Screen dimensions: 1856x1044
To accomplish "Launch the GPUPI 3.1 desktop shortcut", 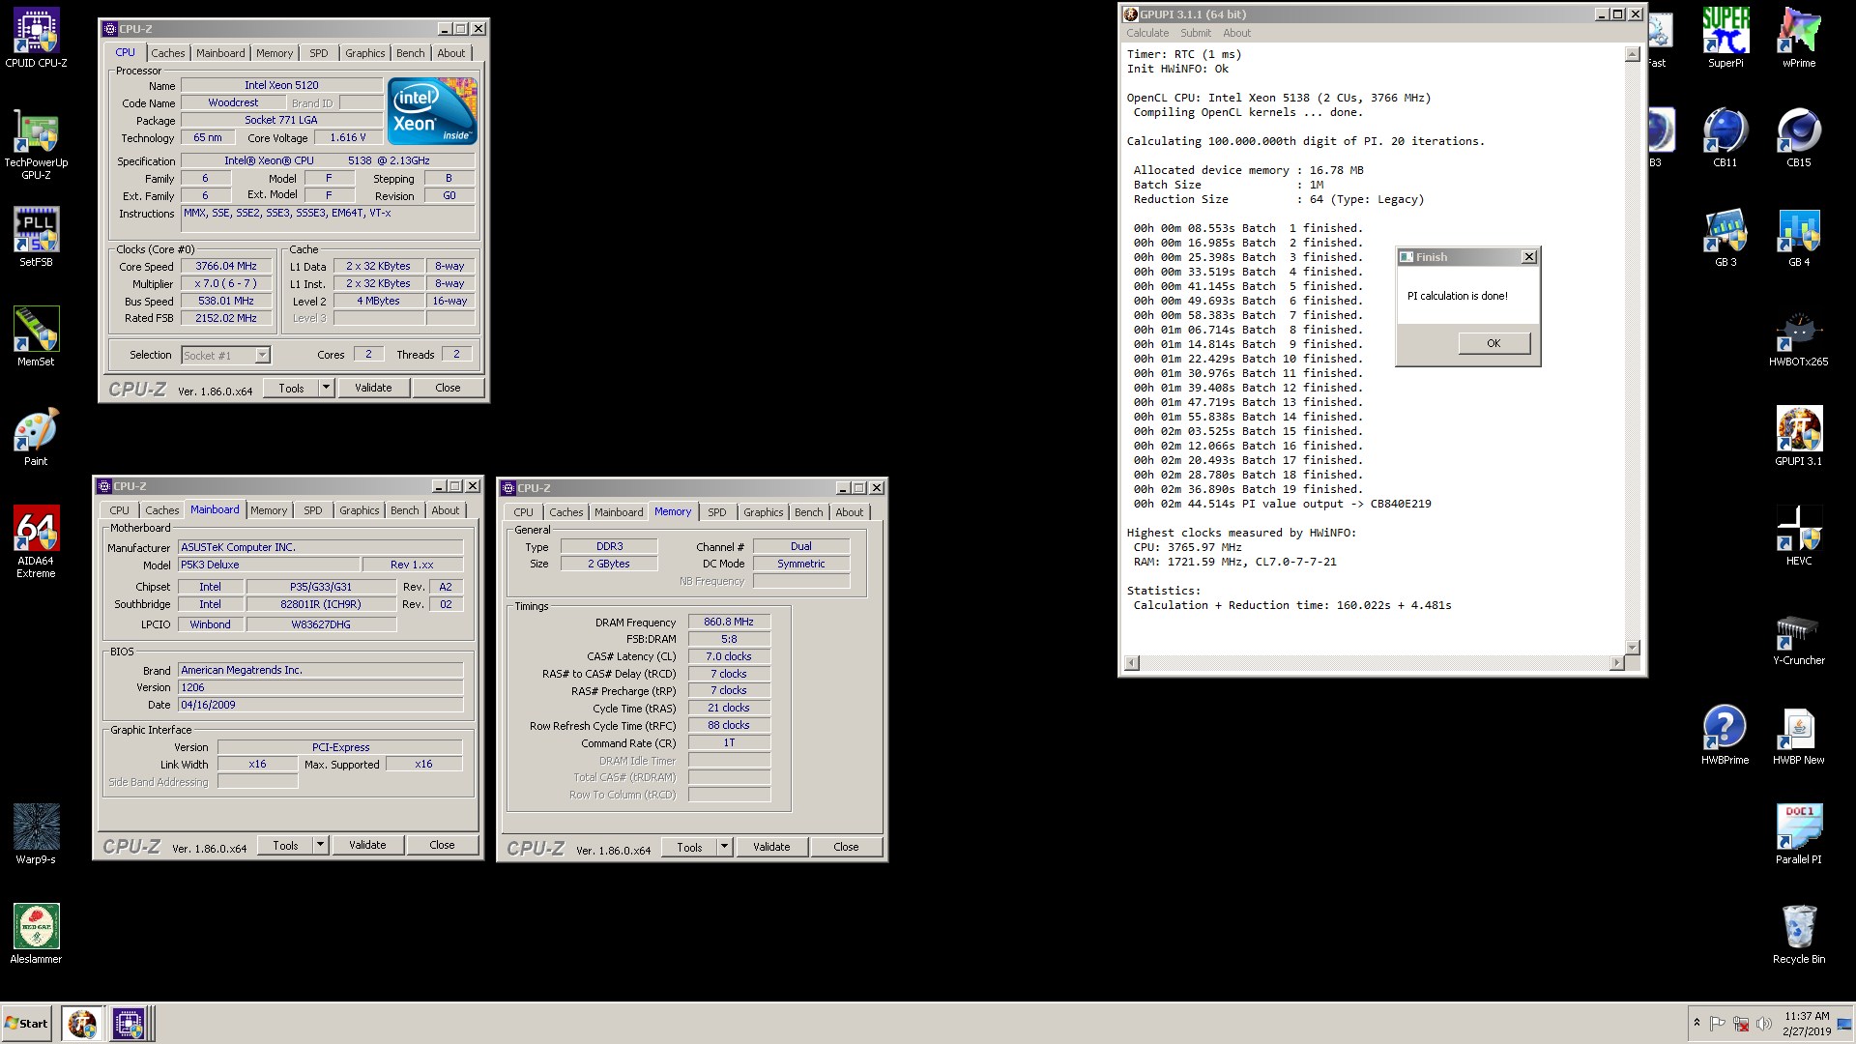I will [x=1799, y=436].
